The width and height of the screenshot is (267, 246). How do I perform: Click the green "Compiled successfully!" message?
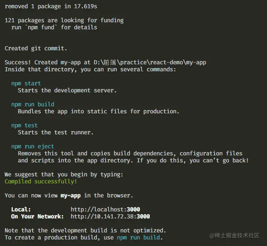[41, 181]
